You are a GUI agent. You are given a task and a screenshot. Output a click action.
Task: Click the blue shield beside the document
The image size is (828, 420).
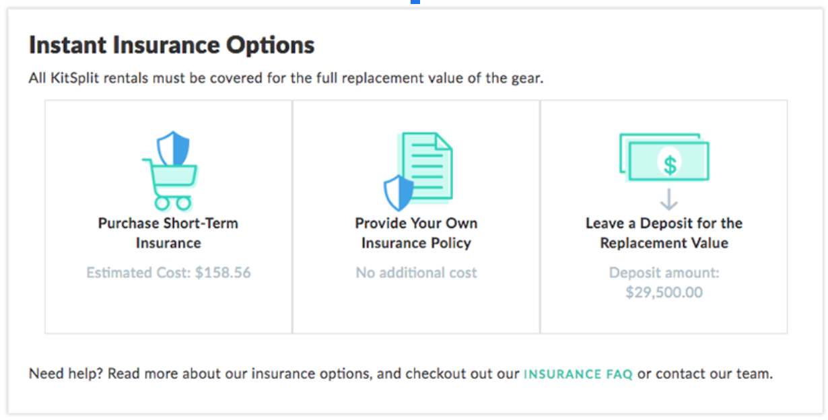tap(399, 192)
